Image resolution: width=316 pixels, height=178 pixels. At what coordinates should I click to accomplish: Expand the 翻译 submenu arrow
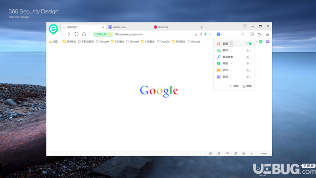[231, 50]
